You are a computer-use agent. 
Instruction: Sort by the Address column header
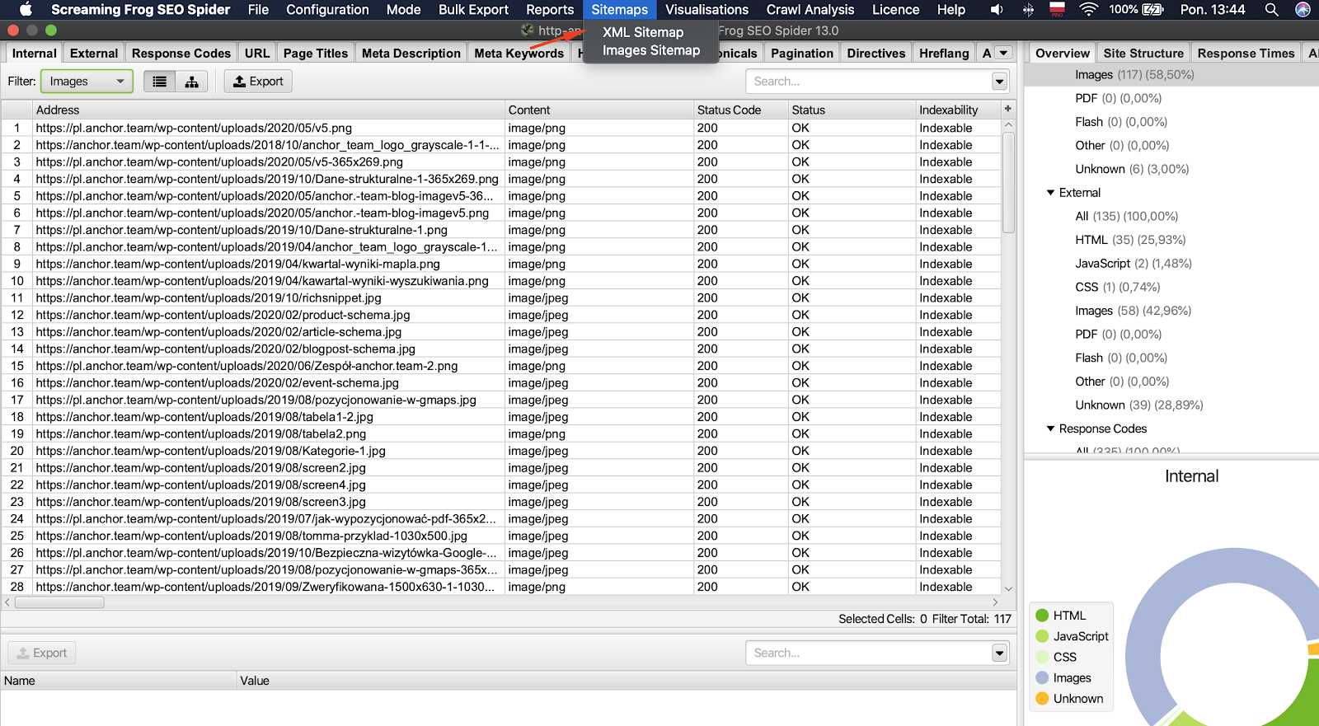269,110
